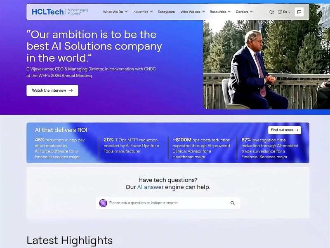The image size is (330, 248).
Task: Open the CEO interview video thumbnail
Action: coord(266,64)
